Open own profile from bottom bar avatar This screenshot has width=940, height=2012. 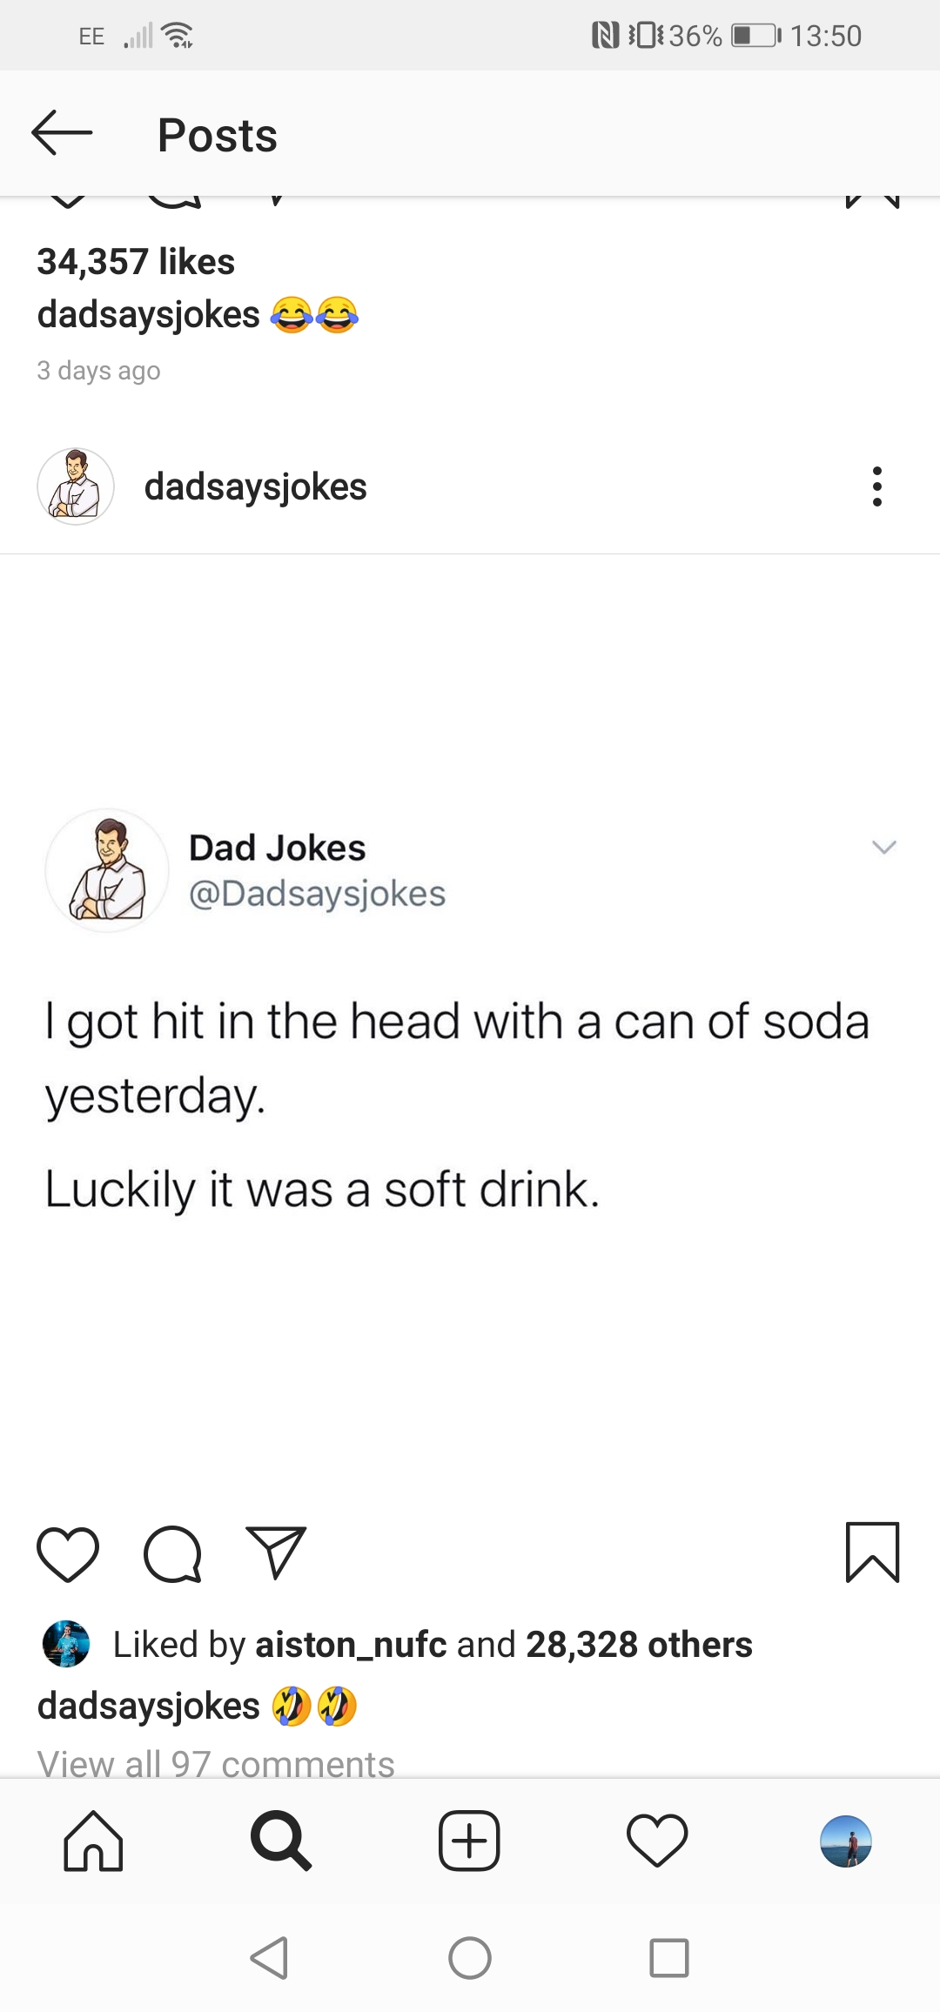click(x=846, y=1841)
